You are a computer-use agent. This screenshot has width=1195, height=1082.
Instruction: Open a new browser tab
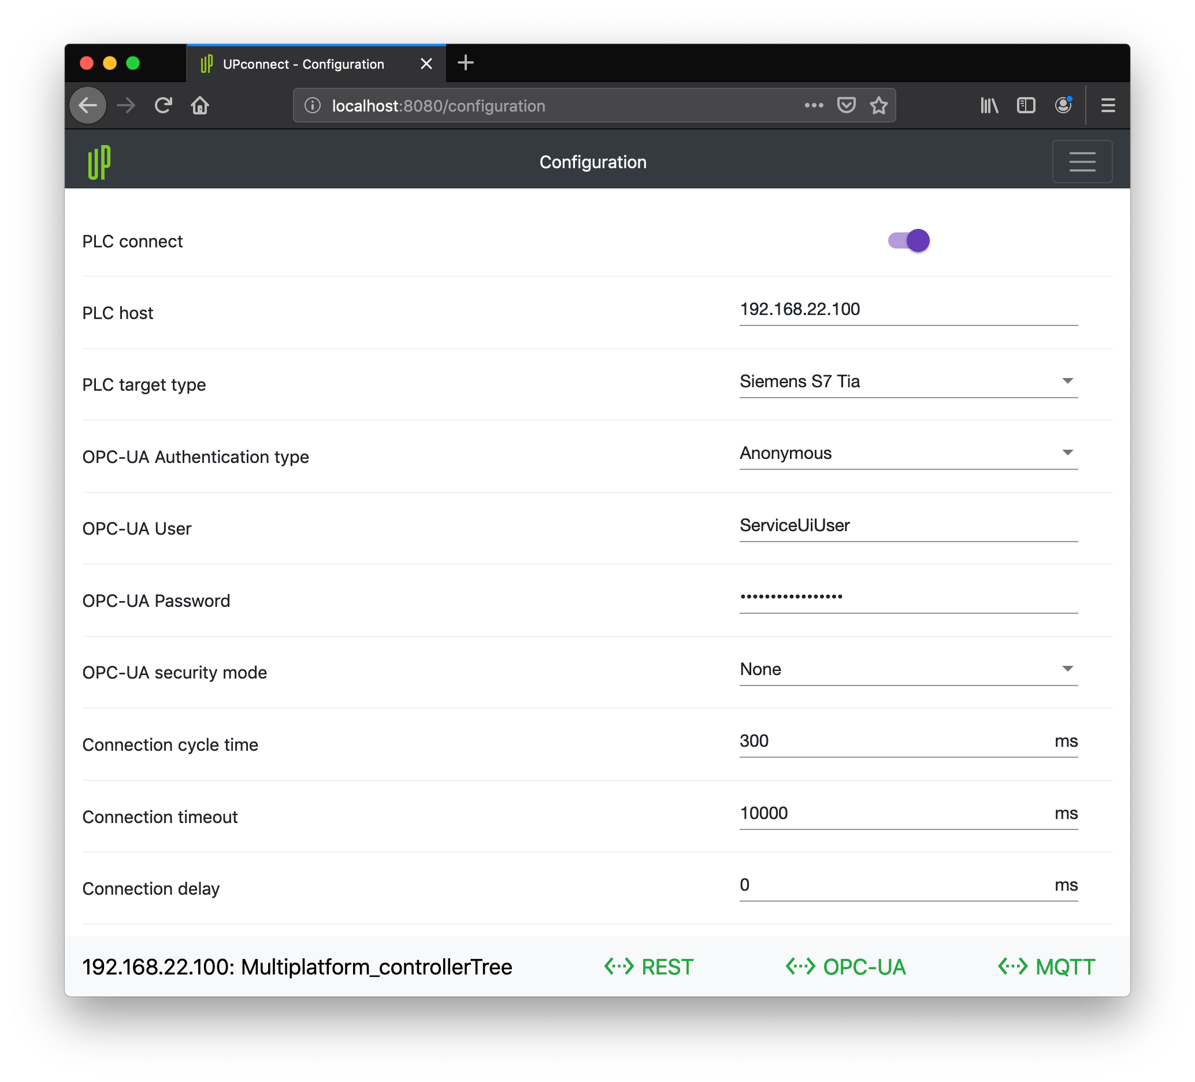[x=466, y=63]
